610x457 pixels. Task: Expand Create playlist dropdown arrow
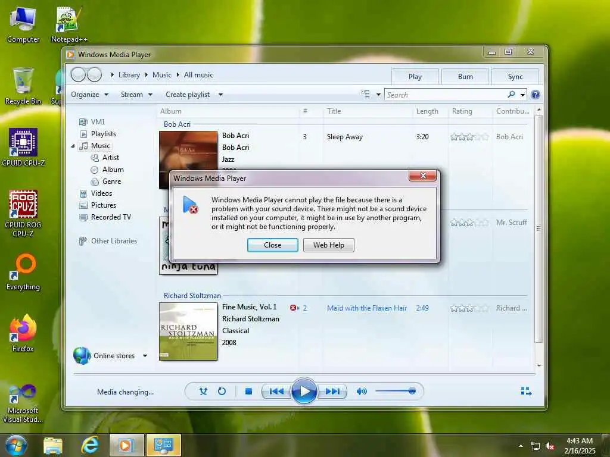coord(220,95)
